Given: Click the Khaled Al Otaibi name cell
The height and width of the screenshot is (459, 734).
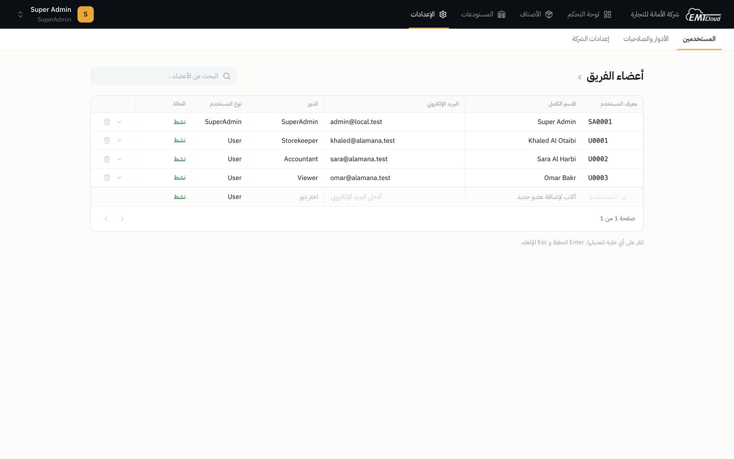Looking at the screenshot, I should click(x=524, y=140).
